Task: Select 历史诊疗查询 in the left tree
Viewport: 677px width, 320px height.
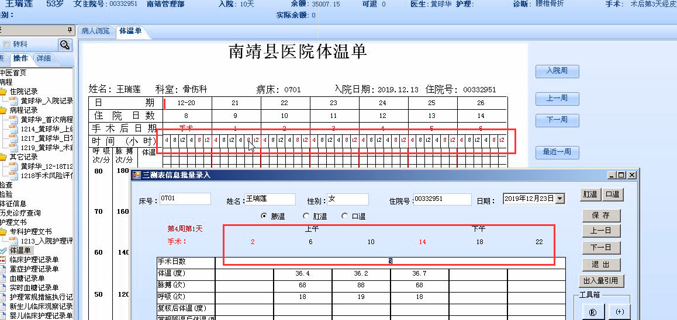Action: 20,213
